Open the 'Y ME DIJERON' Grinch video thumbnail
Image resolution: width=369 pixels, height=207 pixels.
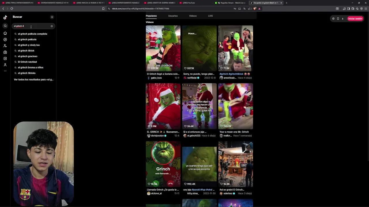(x=163, y=48)
